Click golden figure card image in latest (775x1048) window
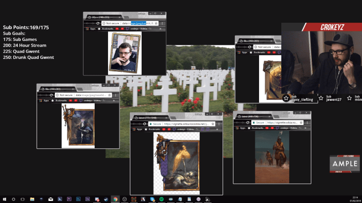Viewport: 362px width, 203px height. pos(177,163)
